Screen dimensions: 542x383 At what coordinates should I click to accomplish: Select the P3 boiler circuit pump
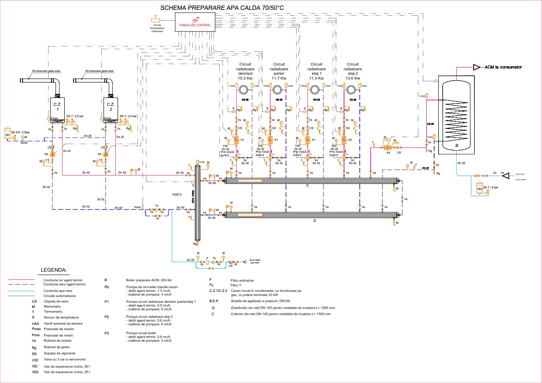(x=388, y=147)
